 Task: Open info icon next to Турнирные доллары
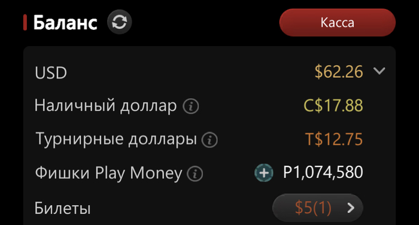coord(209,140)
